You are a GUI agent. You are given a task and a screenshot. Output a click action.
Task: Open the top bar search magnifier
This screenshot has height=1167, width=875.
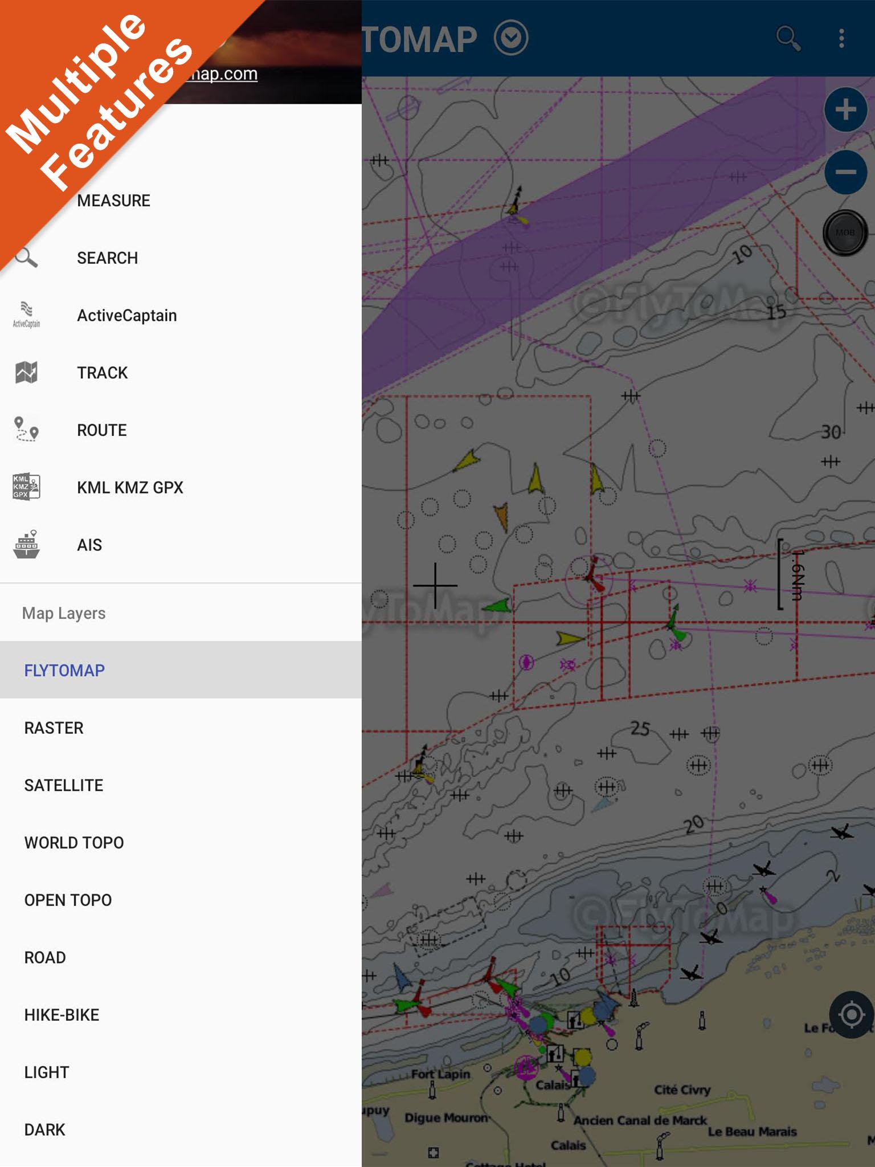(x=788, y=39)
